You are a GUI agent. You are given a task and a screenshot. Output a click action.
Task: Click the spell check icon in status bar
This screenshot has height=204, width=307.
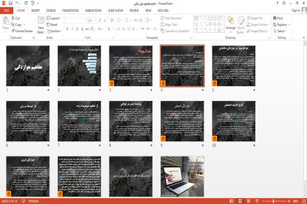tap(24, 201)
